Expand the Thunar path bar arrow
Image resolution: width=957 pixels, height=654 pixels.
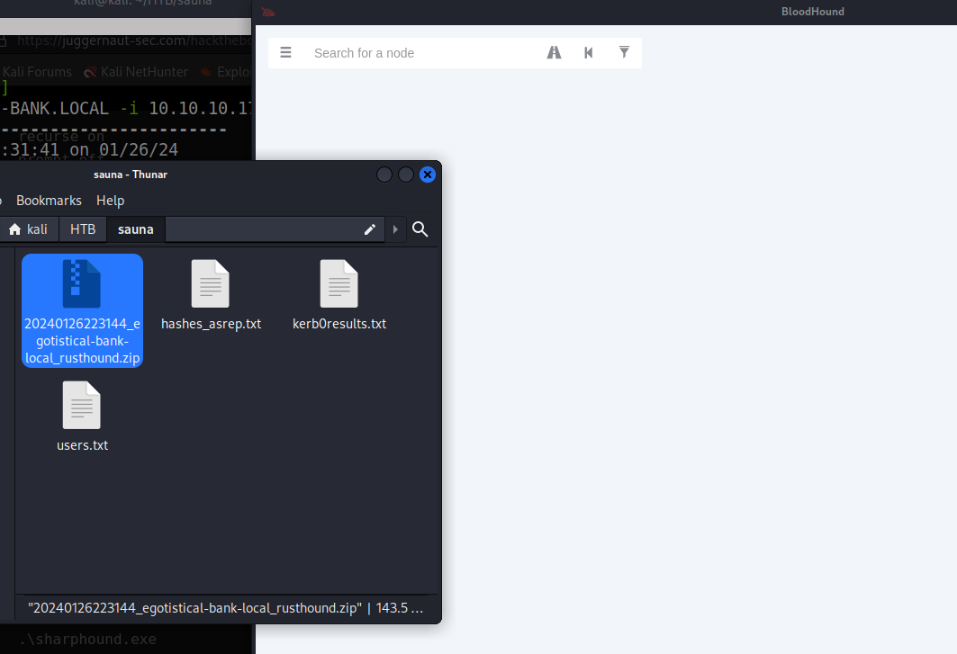click(x=395, y=229)
